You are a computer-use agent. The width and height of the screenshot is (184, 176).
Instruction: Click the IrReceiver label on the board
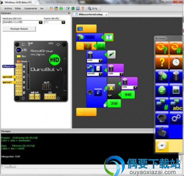[x=9, y=66]
